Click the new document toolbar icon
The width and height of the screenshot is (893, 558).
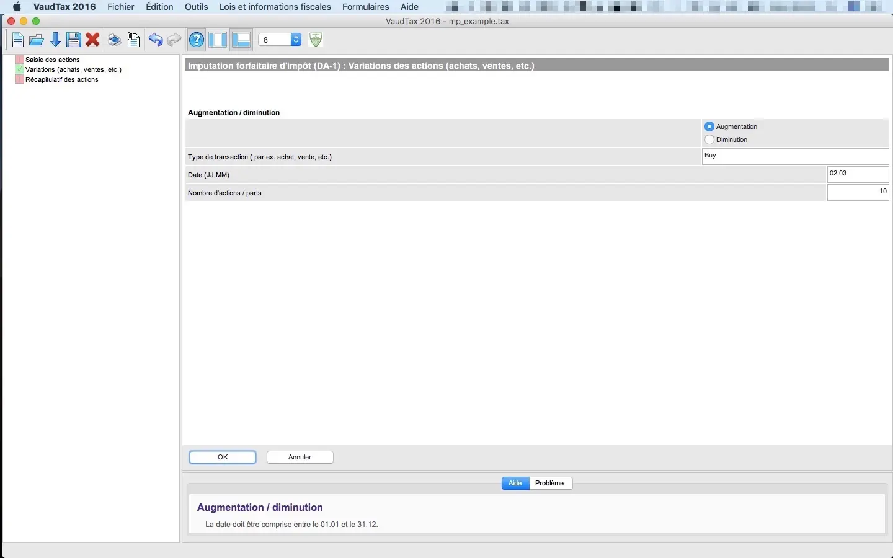(x=18, y=40)
